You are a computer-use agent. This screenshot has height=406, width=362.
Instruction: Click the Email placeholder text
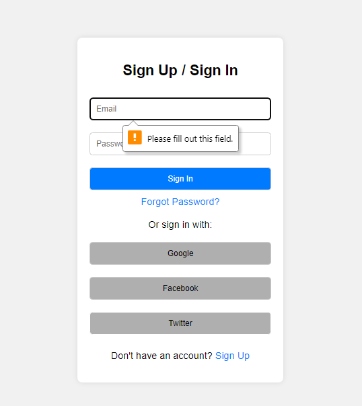106,109
